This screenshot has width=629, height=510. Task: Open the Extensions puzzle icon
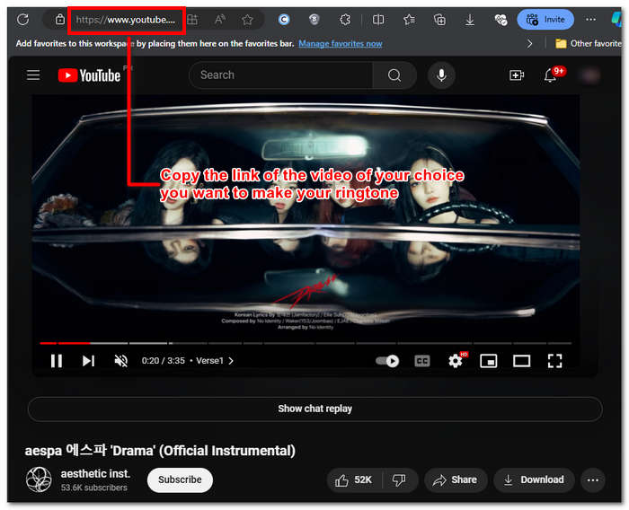point(345,19)
